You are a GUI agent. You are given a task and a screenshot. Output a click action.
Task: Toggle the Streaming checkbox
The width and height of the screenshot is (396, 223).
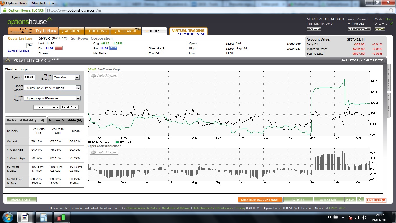pos(391,24)
